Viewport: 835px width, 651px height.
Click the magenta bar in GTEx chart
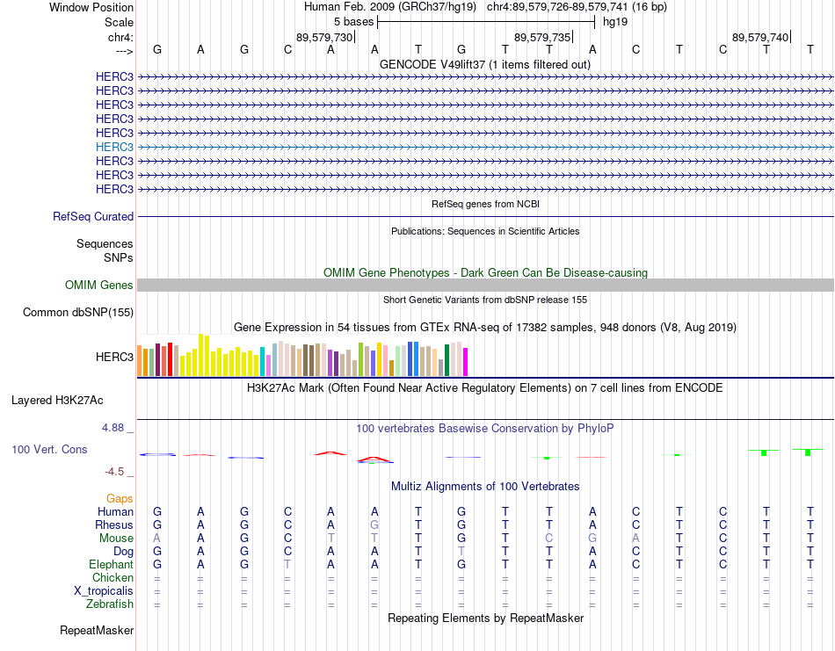[466, 362]
